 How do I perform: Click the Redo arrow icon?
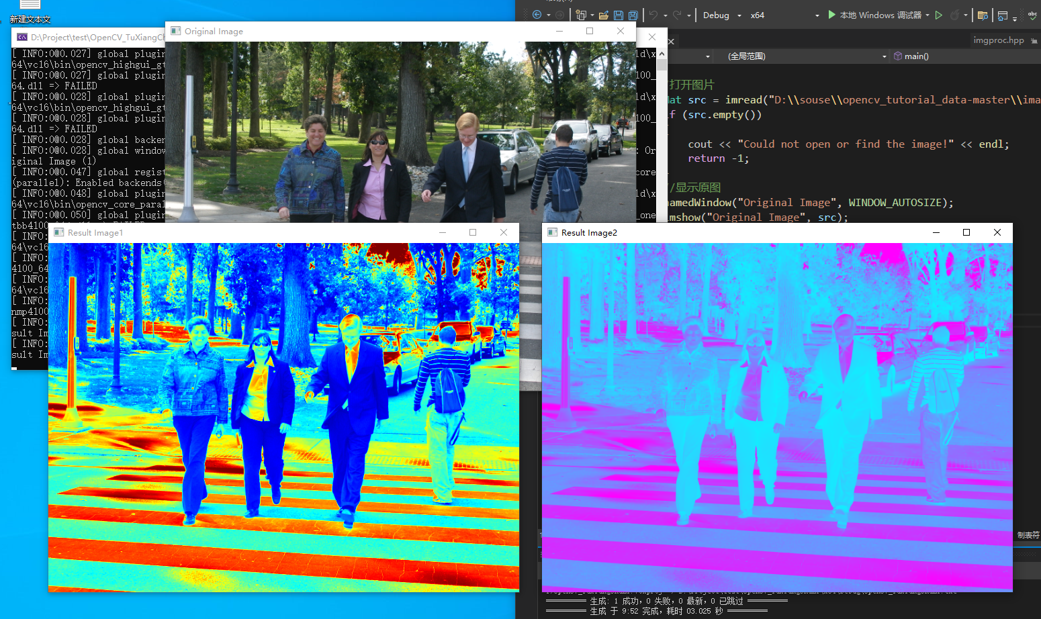pyautogui.click(x=677, y=15)
